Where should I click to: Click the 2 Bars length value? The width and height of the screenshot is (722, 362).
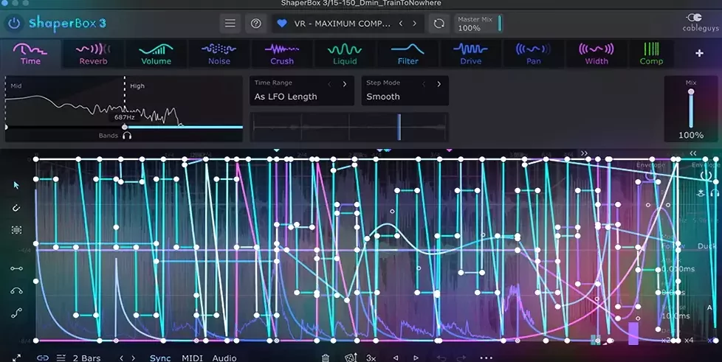pos(86,358)
